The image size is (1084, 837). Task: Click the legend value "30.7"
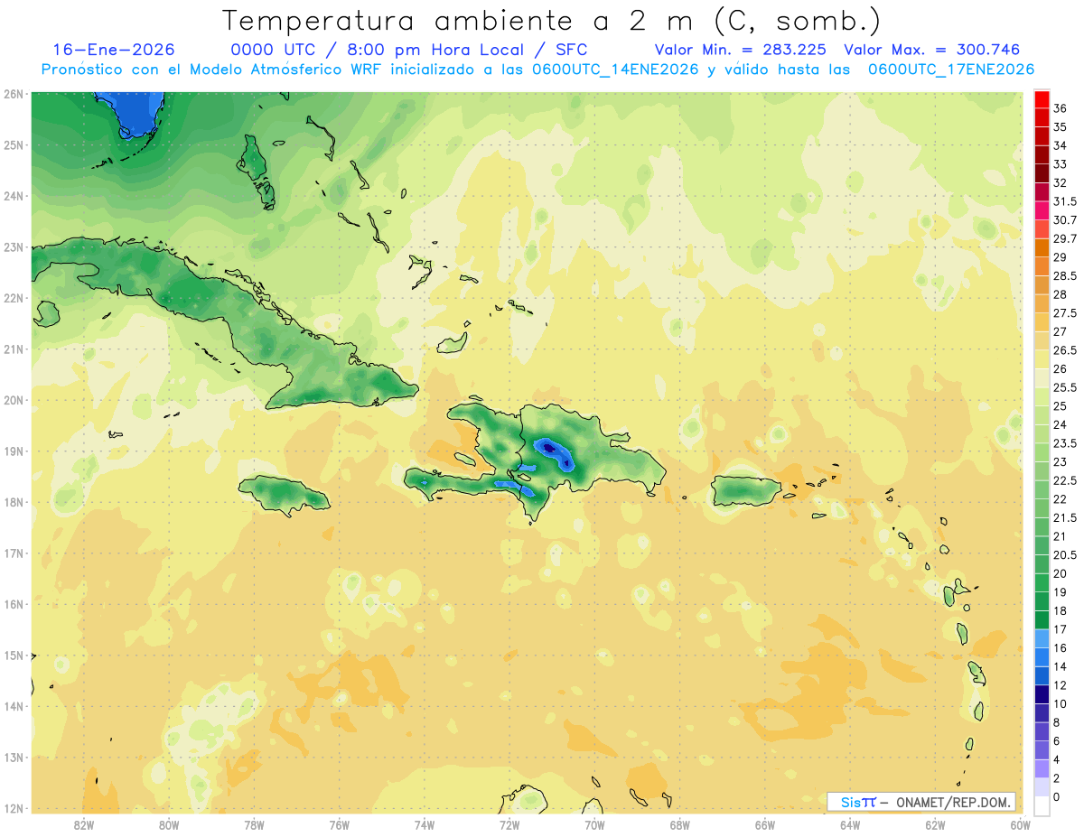[1066, 220]
